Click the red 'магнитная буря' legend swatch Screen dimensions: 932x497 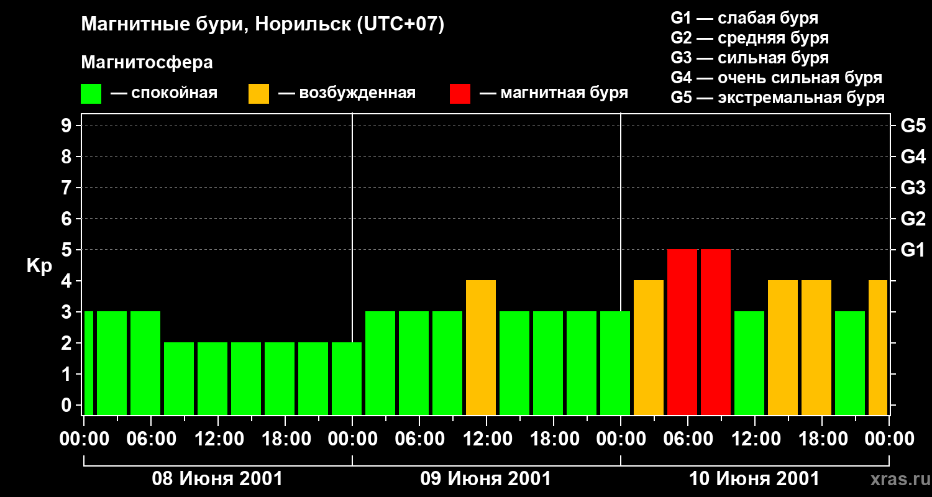pos(460,94)
